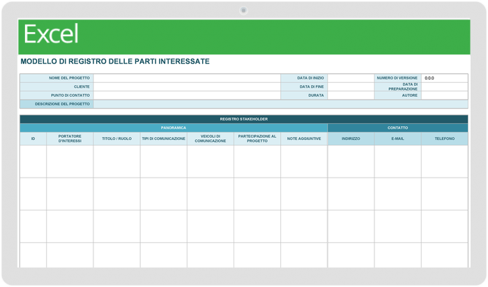Screen dimensions: 488x287
Task: Select the NUMERO DI VERSIONE label cell
Action: pyautogui.click(x=398, y=78)
